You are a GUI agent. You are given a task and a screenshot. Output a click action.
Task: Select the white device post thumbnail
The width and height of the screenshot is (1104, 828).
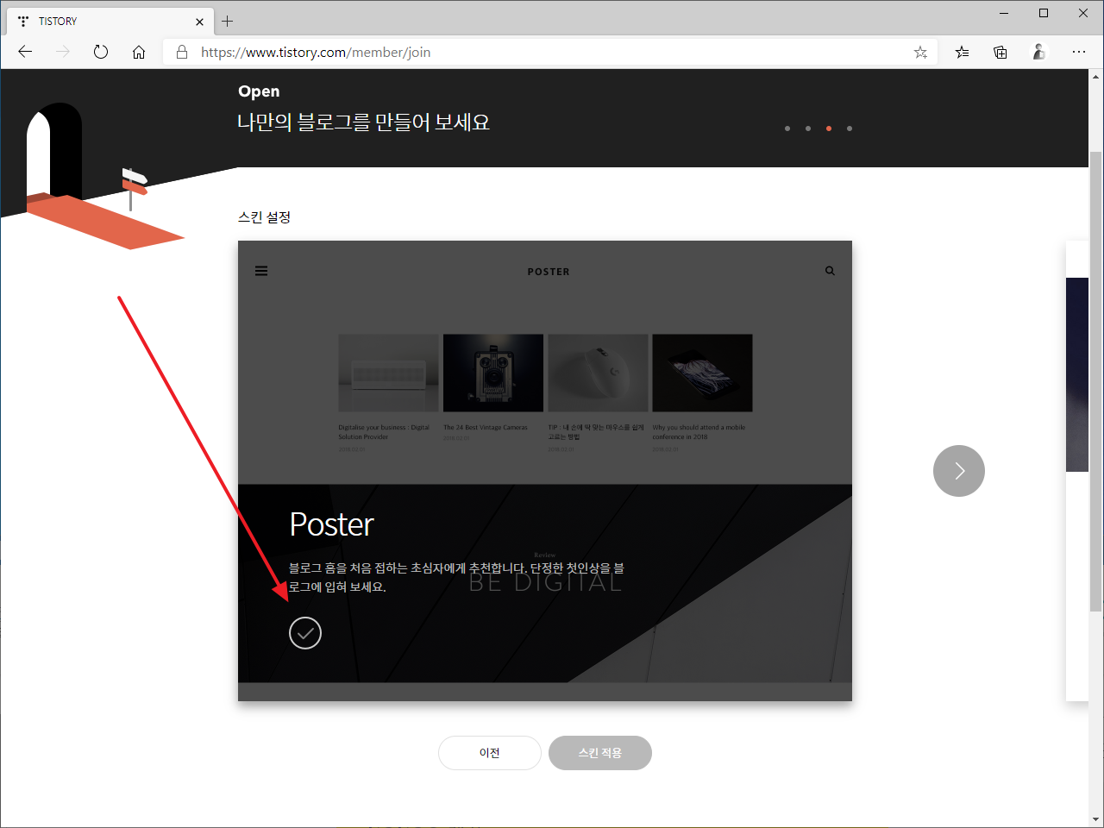(x=388, y=373)
